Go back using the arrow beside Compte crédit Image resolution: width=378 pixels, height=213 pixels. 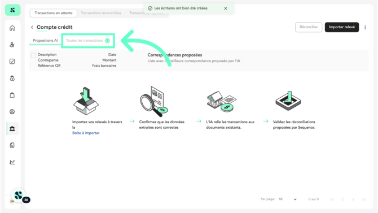pos(32,27)
